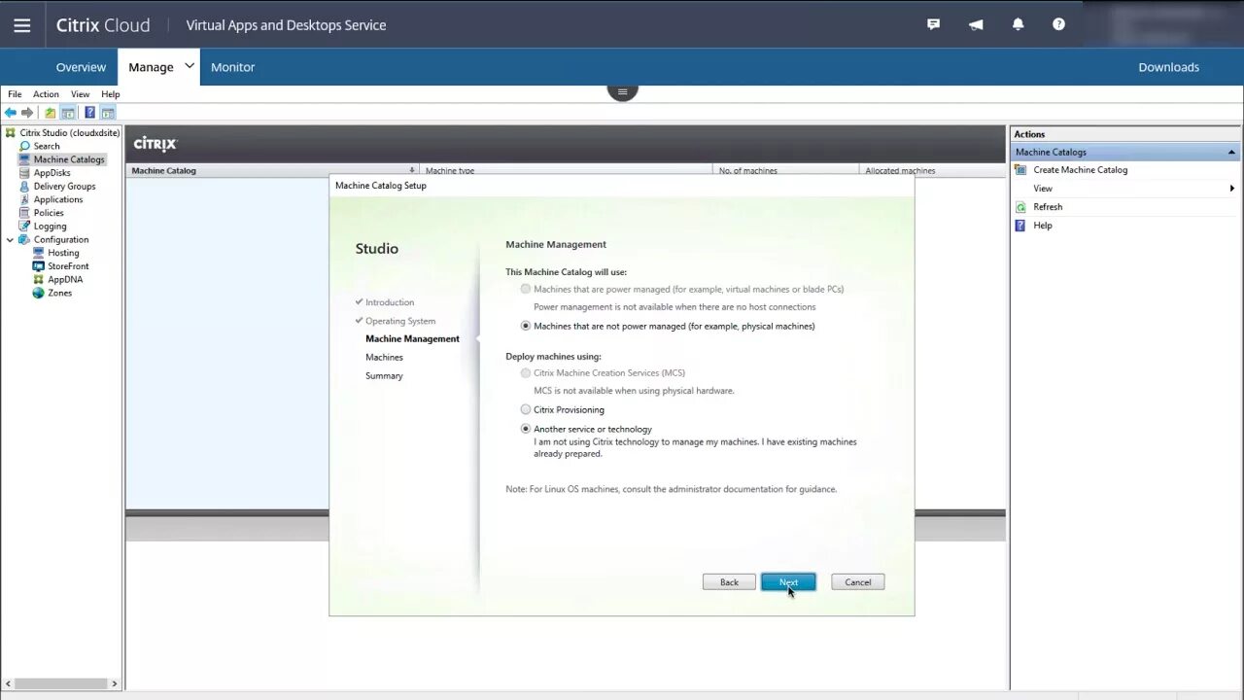This screenshot has height=700, width=1244.
Task: Open the Hosting configuration node
Action: [62, 253]
